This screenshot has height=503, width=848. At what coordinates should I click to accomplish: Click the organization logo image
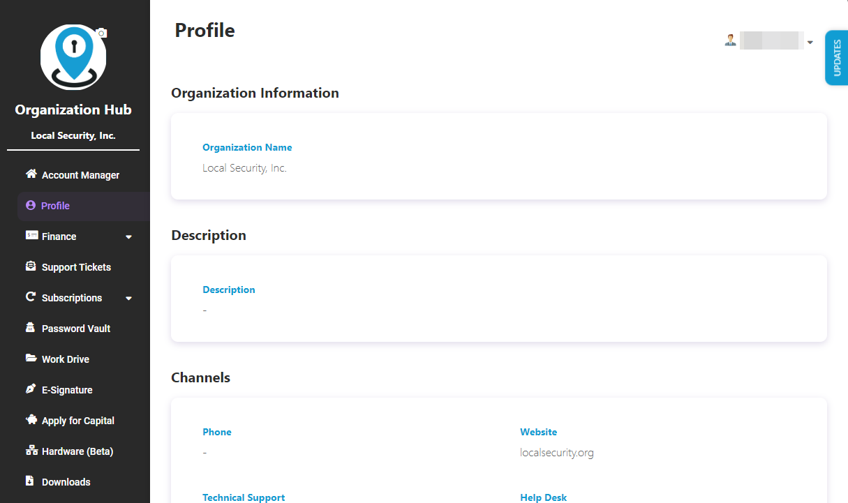(x=73, y=57)
